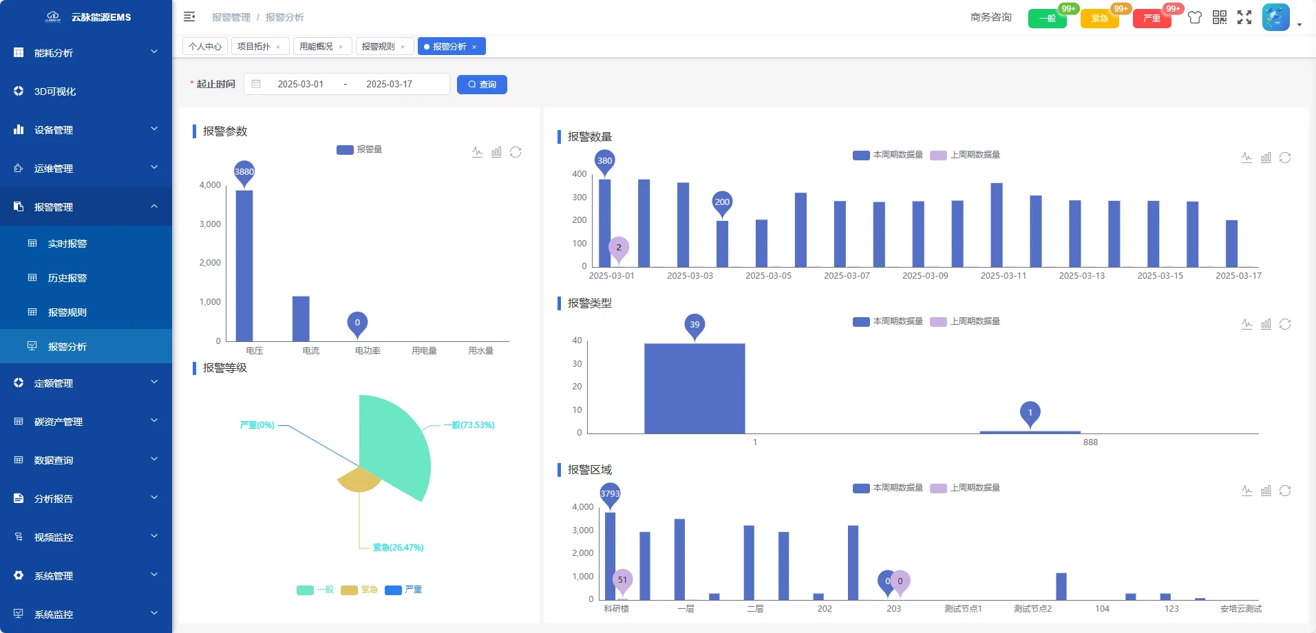This screenshot has width=1316, height=633.
Task: Toggle fullscreen mode icon
Action: [1244, 17]
